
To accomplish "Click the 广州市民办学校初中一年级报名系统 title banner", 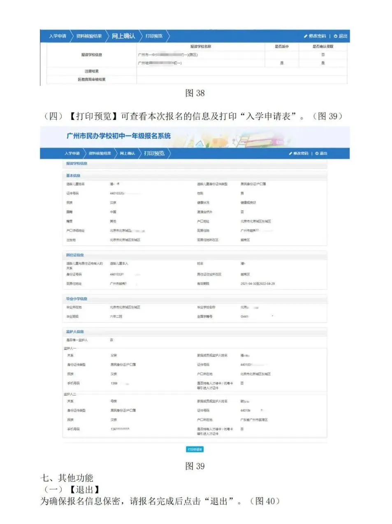I will 118,136.
